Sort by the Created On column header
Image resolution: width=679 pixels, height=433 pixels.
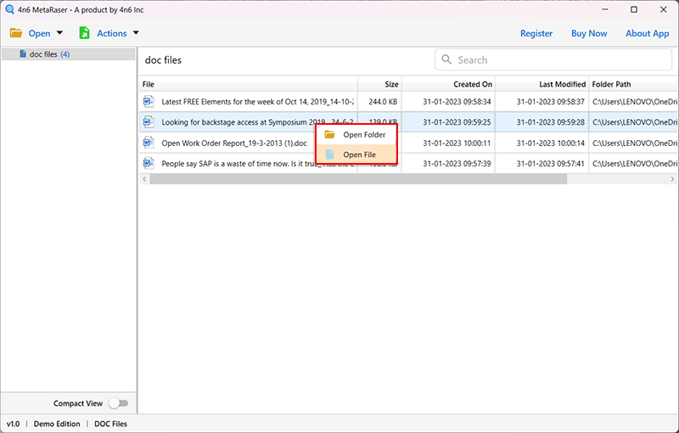point(448,84)
